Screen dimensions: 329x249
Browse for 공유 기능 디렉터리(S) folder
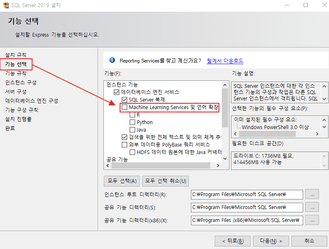coord(312,207)
